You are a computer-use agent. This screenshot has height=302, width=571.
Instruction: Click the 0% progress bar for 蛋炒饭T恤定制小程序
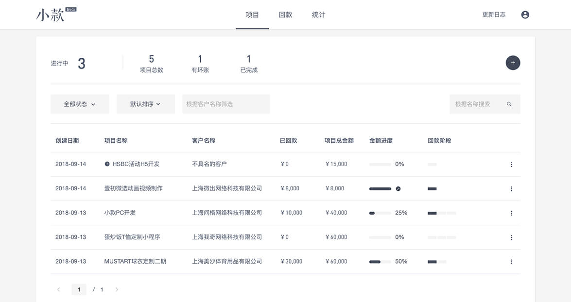coord(380,237)
